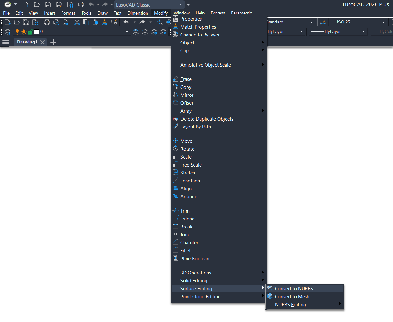Expand the NURBS Editing submenu

pos(305,305)
